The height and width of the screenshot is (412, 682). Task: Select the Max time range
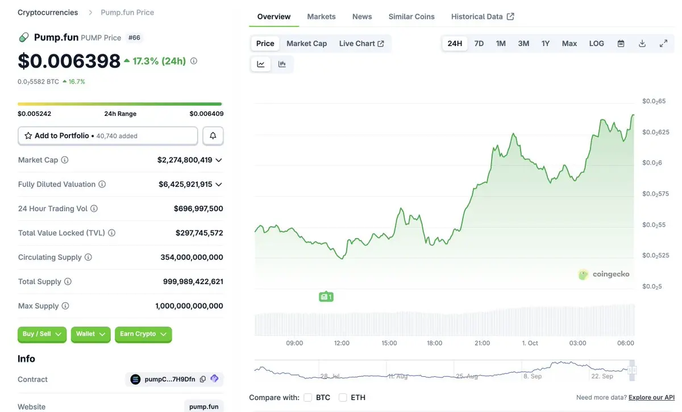(x=569, y=43)
